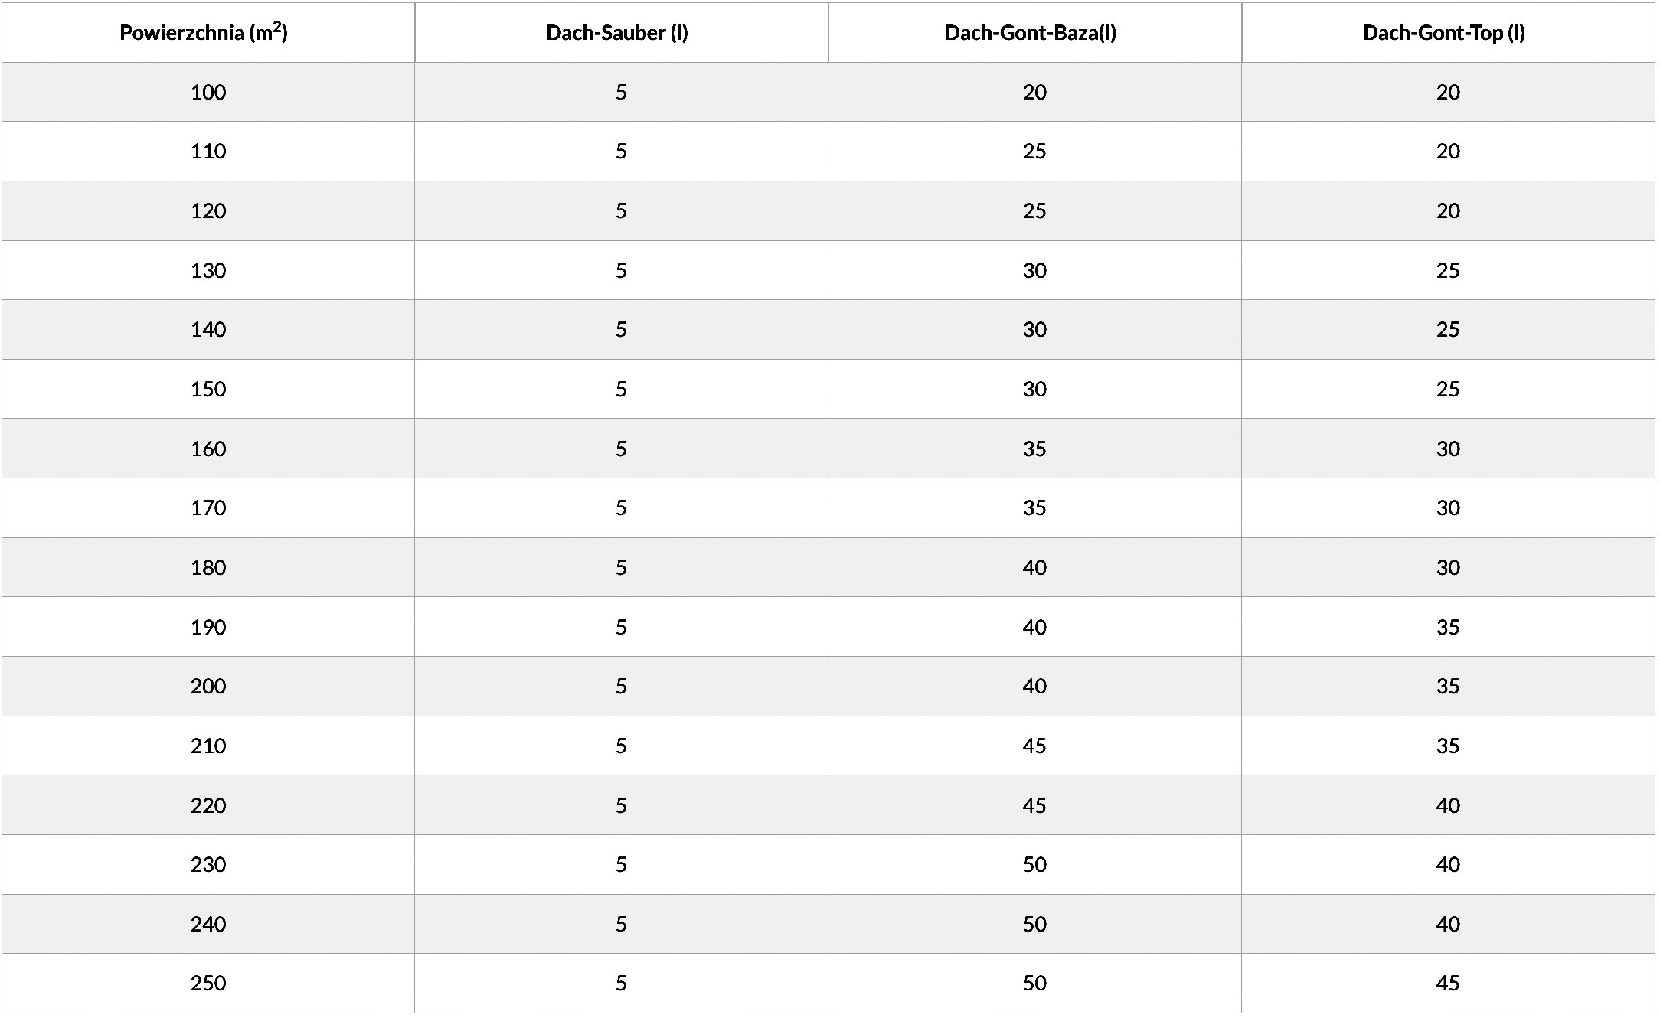1660x1018 pixels.
Task: Select the 180 surface area cell
Action: [208, 568]
